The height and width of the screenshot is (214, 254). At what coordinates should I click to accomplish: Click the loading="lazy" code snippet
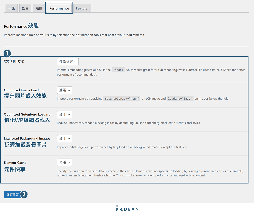[x=180, y=99]
